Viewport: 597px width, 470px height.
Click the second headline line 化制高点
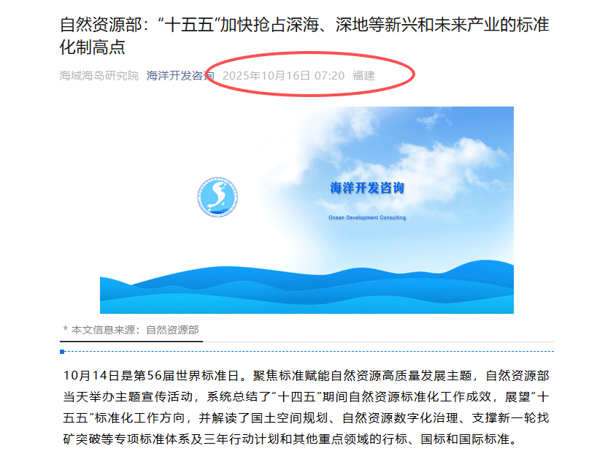92,47
